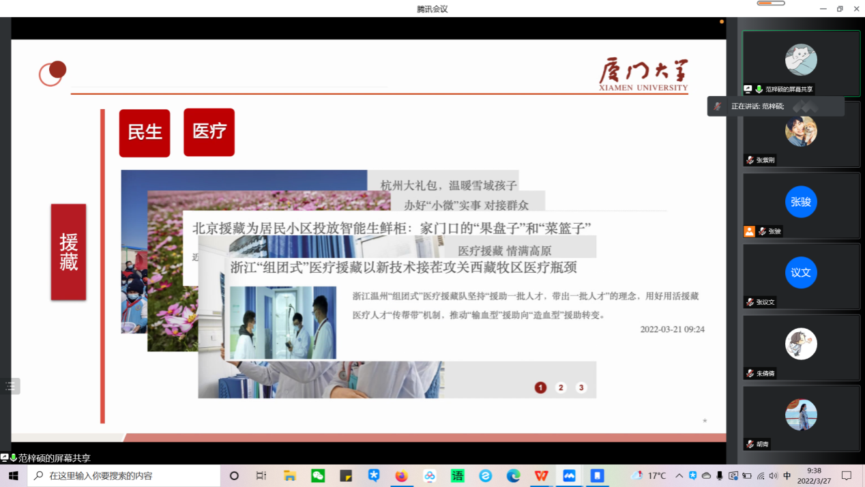Switch input method via the 中 indicator
Image resolution: width=865 pixels, height=487 pixels.
click(x=787, y=475)
